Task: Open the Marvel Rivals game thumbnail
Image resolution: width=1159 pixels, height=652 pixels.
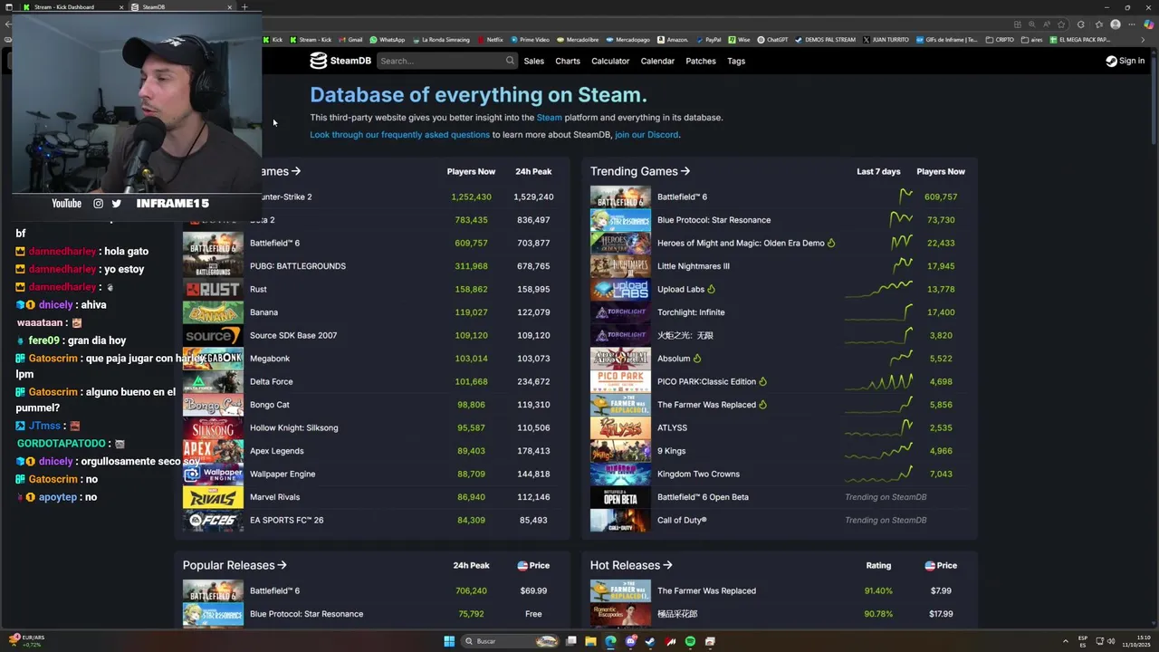Action: pos(213,497)
